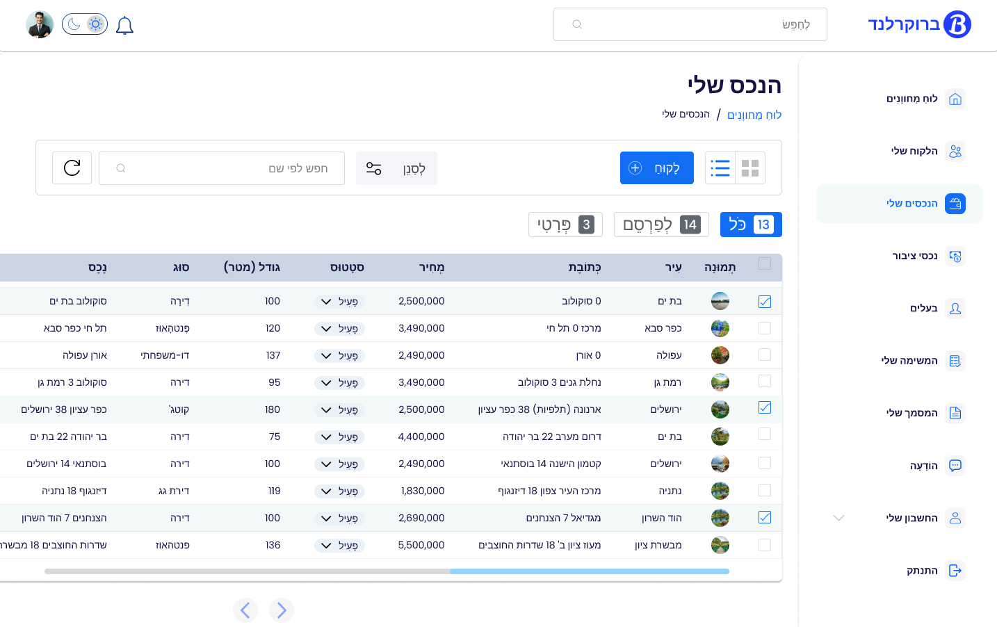Open status dropdown for קוטג' row
The image size is (997, 627).
point(339,410)
